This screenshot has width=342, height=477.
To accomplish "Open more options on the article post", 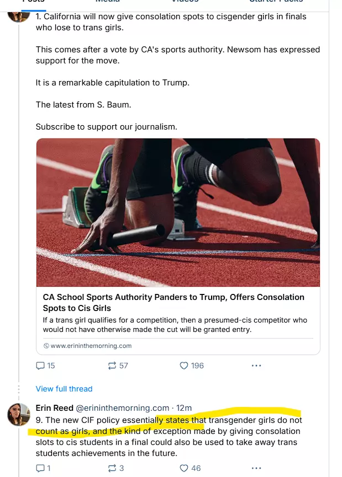I will (256, 366).
